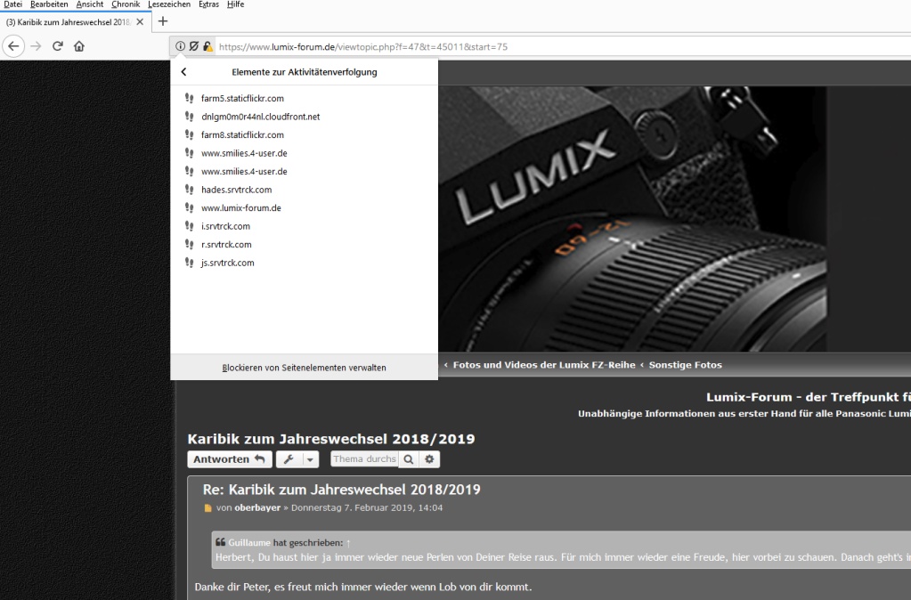The width and height of the screenshot is (911, 600).
Task: Jump to quoted post via up arrow
Action: (348, 543)
